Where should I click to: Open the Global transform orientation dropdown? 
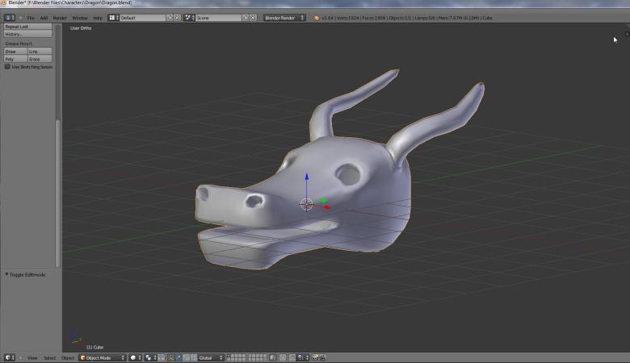(210, 357)
